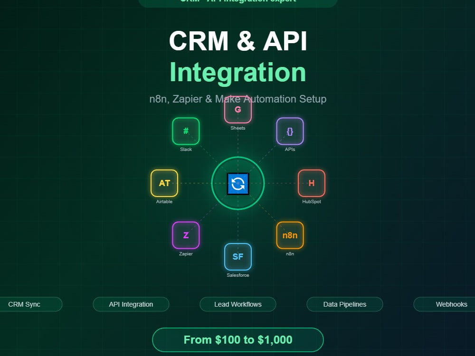Screen dimensions: 475x356
Task: Select the Salesforce SF icon
Action: point(238,257)
